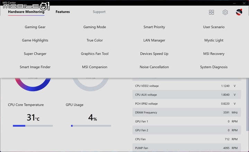The height and width of the screenshot is (152, 249).
Task: Open the settings gear icon
Action: 225,12
